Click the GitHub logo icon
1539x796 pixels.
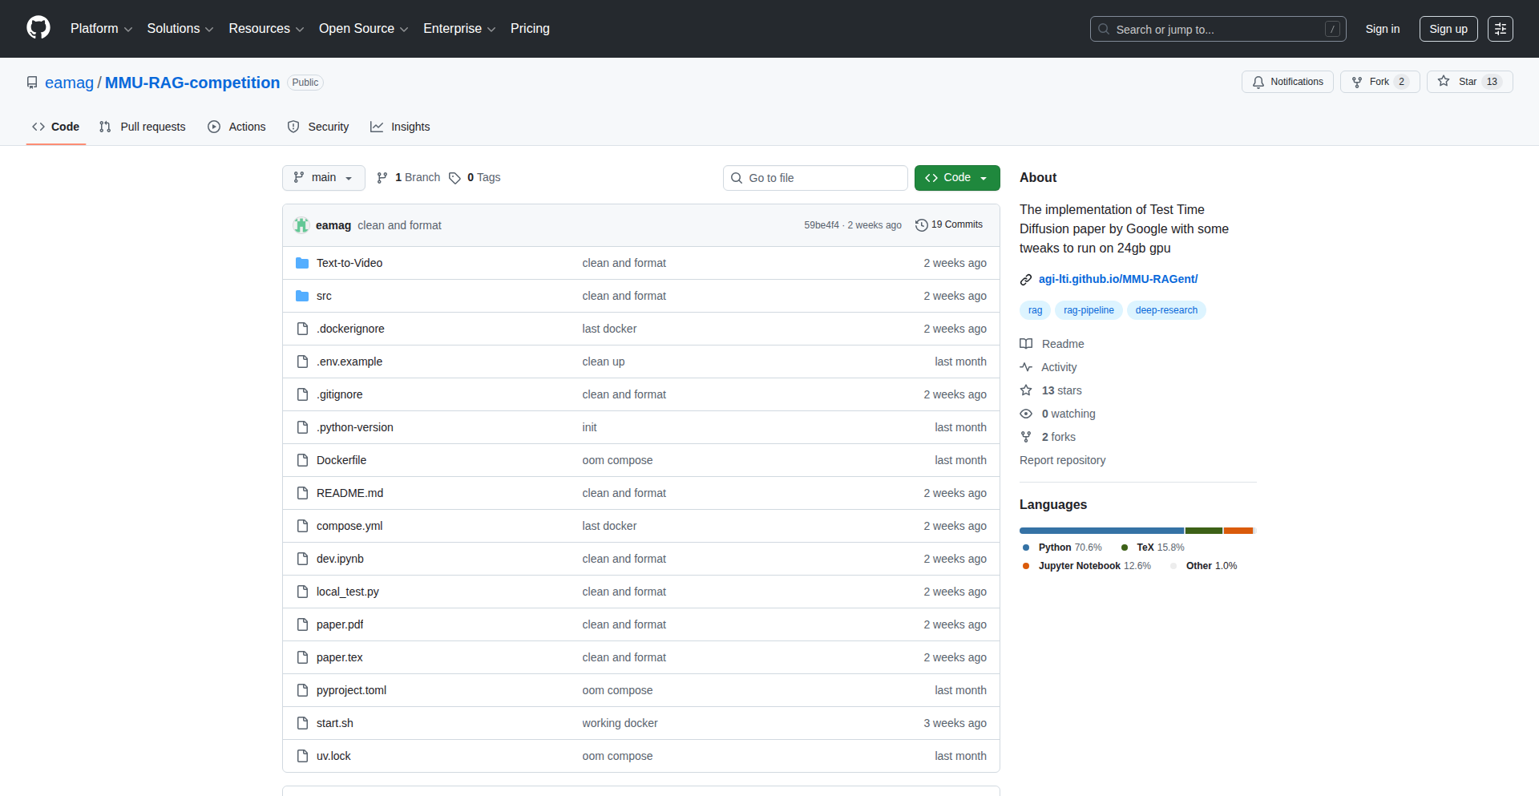[x=38, y=28]
